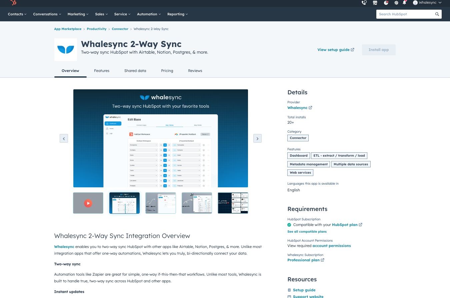The width and height of the screenshot is (450, 298).
Task: Click the Setup guide document icon
Action: click(x=289, y=290)
